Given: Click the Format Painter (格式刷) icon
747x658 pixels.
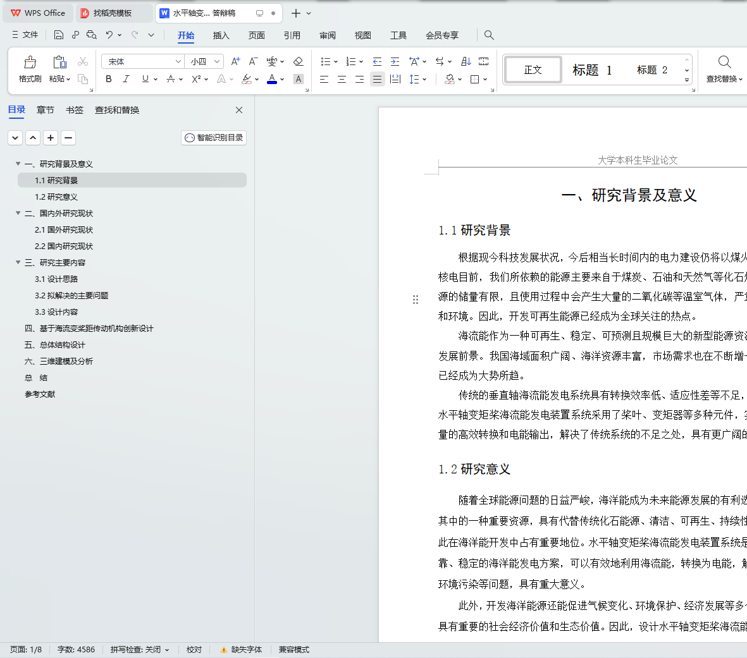Looking at the screenshot, I should click(30, 69).
